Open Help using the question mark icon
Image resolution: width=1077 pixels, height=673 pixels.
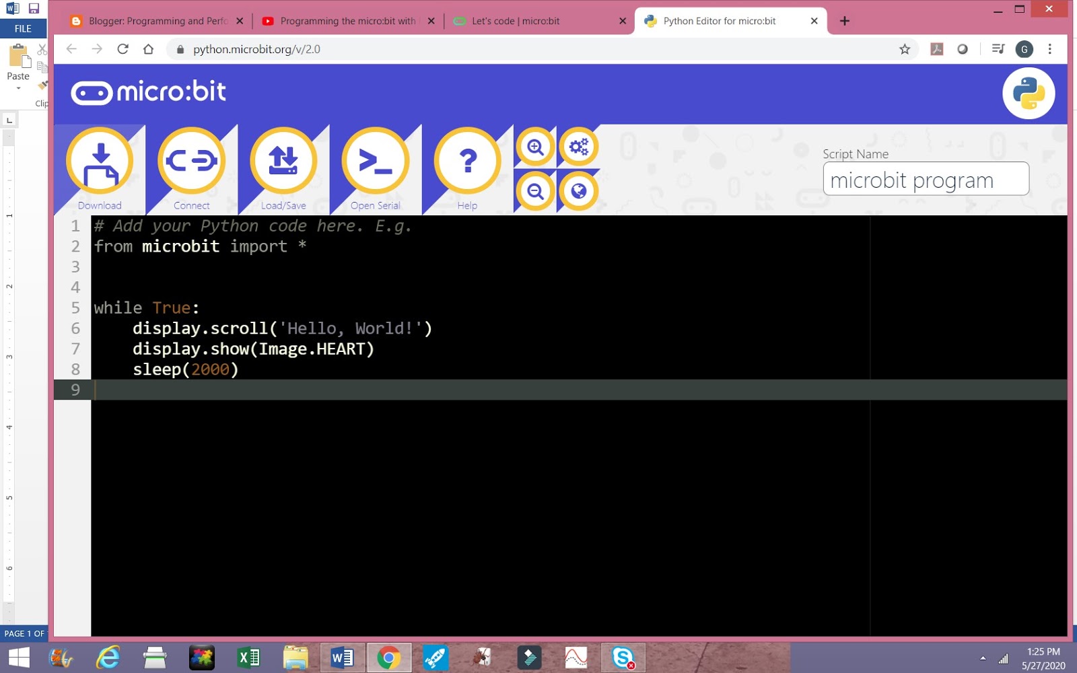click(x=466, y=162)
